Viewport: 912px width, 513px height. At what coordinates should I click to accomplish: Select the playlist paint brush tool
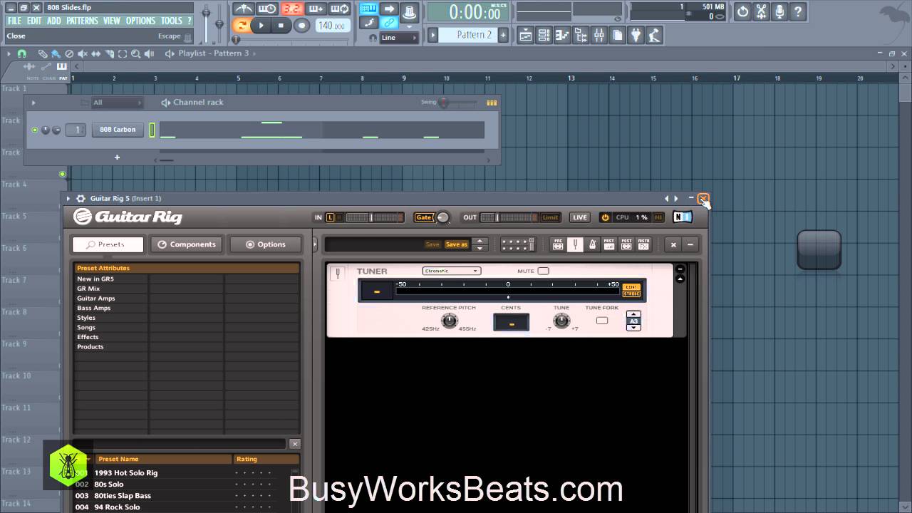point(56,53)
